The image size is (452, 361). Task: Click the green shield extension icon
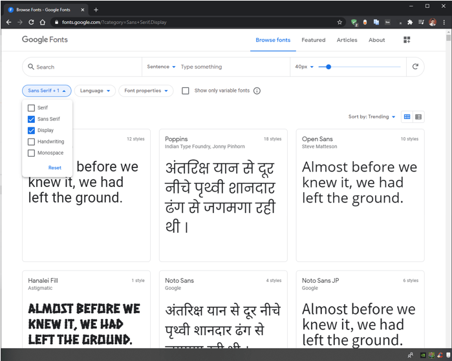click(354, 22)
